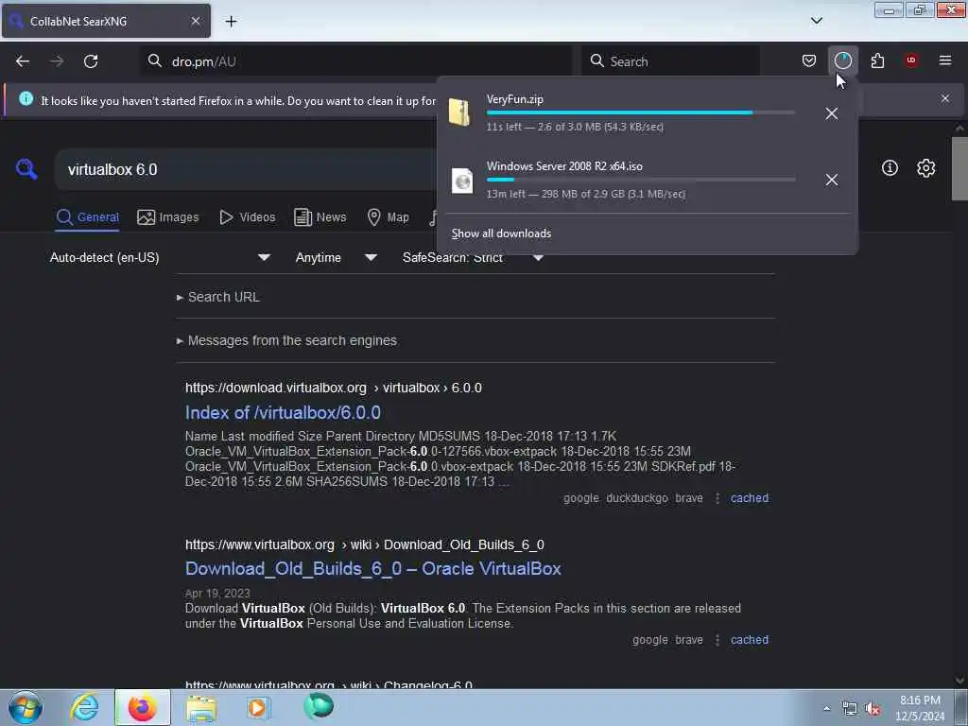Click Show all downloads

point(501,233)
